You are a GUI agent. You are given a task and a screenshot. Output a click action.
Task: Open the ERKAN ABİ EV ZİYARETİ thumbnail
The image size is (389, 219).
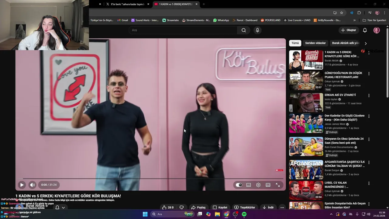pyautogui.click(x=306, y=103)
